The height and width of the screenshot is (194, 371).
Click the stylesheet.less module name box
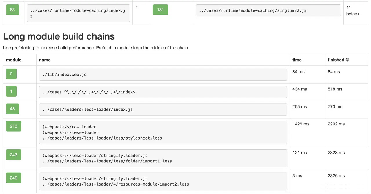[163, 132]
